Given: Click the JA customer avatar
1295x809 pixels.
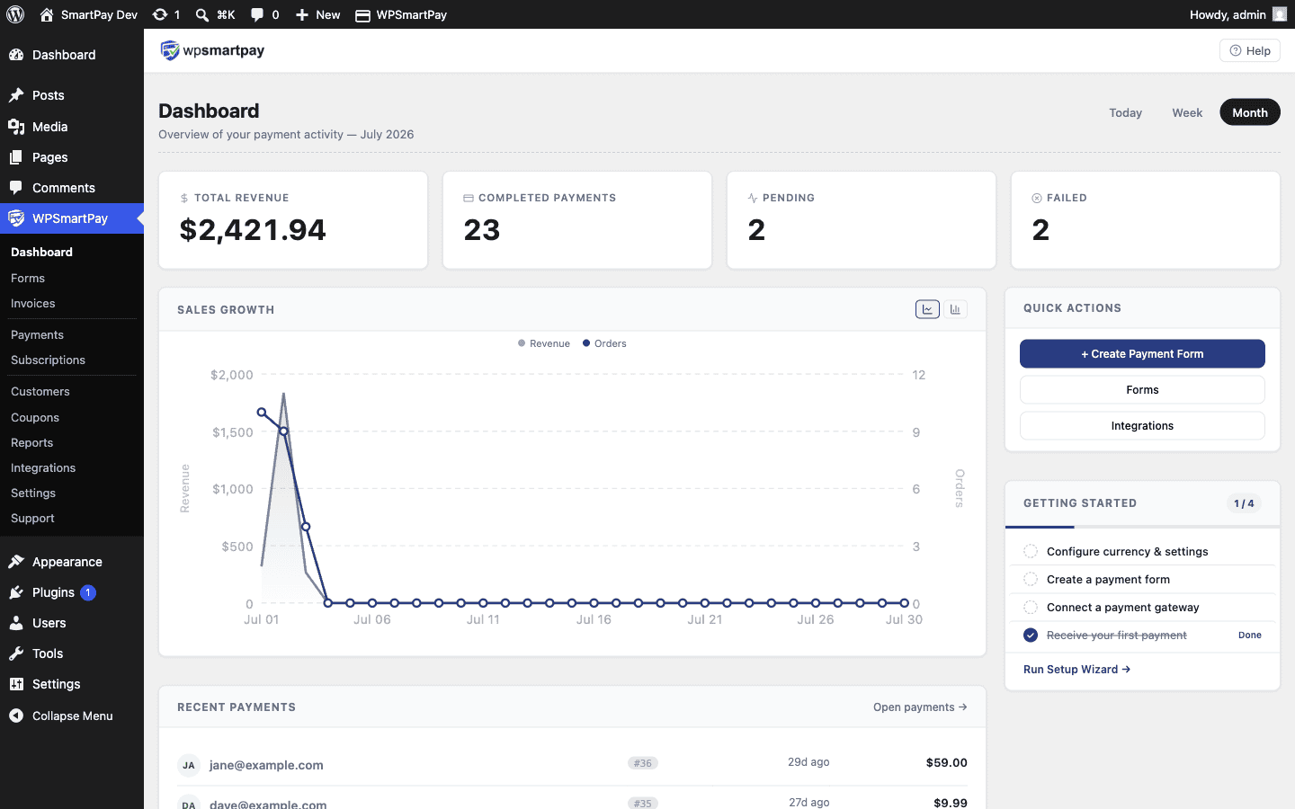Looking at the screenshot, I should (188, 765).
